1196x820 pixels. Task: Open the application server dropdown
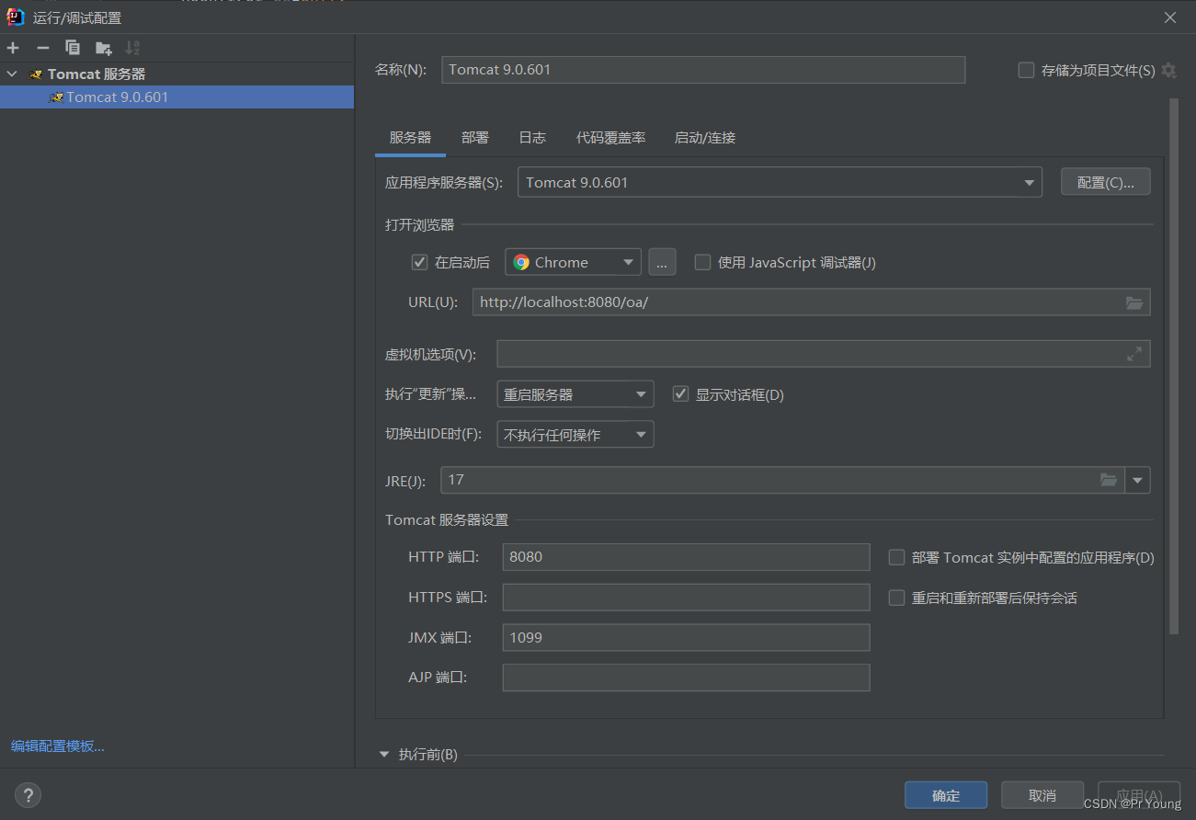(1029, 181)
